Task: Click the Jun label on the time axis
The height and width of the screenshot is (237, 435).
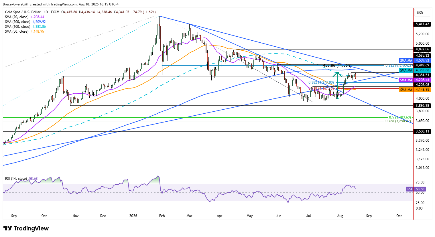Action: tap(279, 216)
